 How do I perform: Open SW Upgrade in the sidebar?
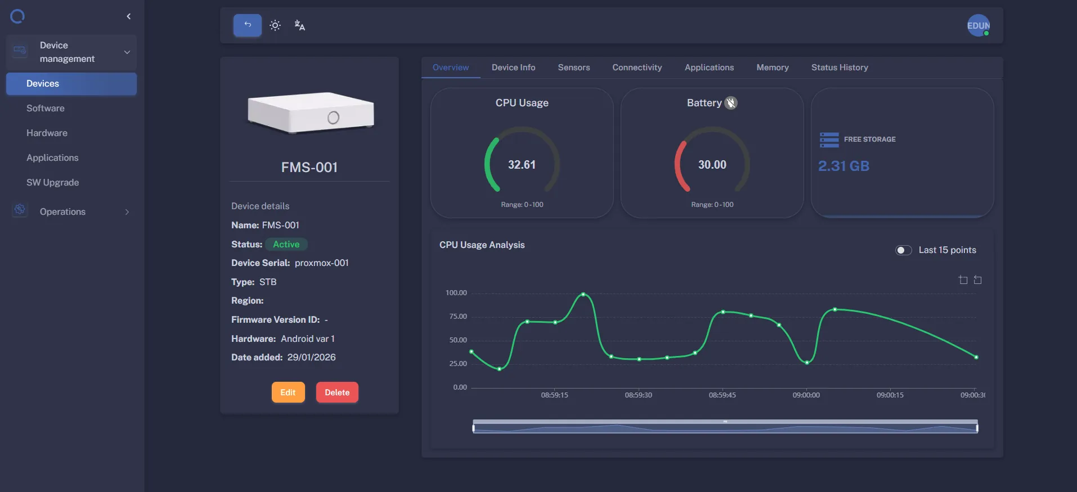(x=52, y=183)
